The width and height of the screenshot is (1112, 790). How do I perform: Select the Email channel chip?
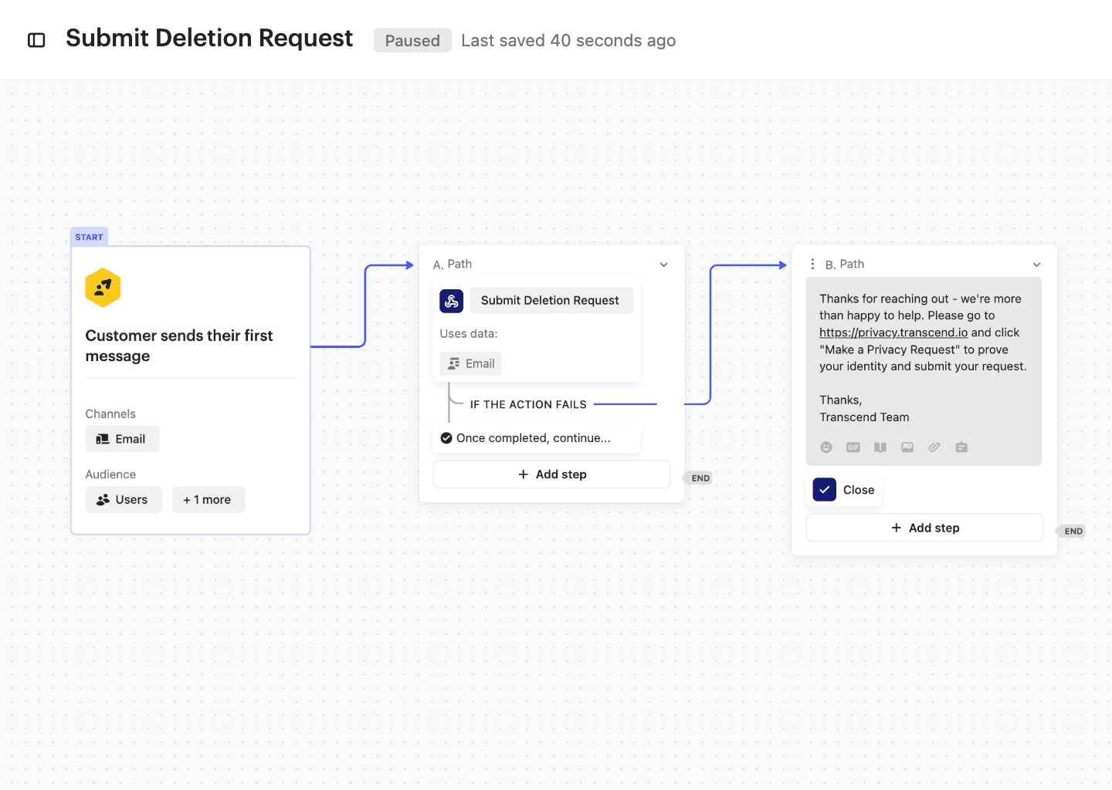pyautogui.click(x=122, y=438)
